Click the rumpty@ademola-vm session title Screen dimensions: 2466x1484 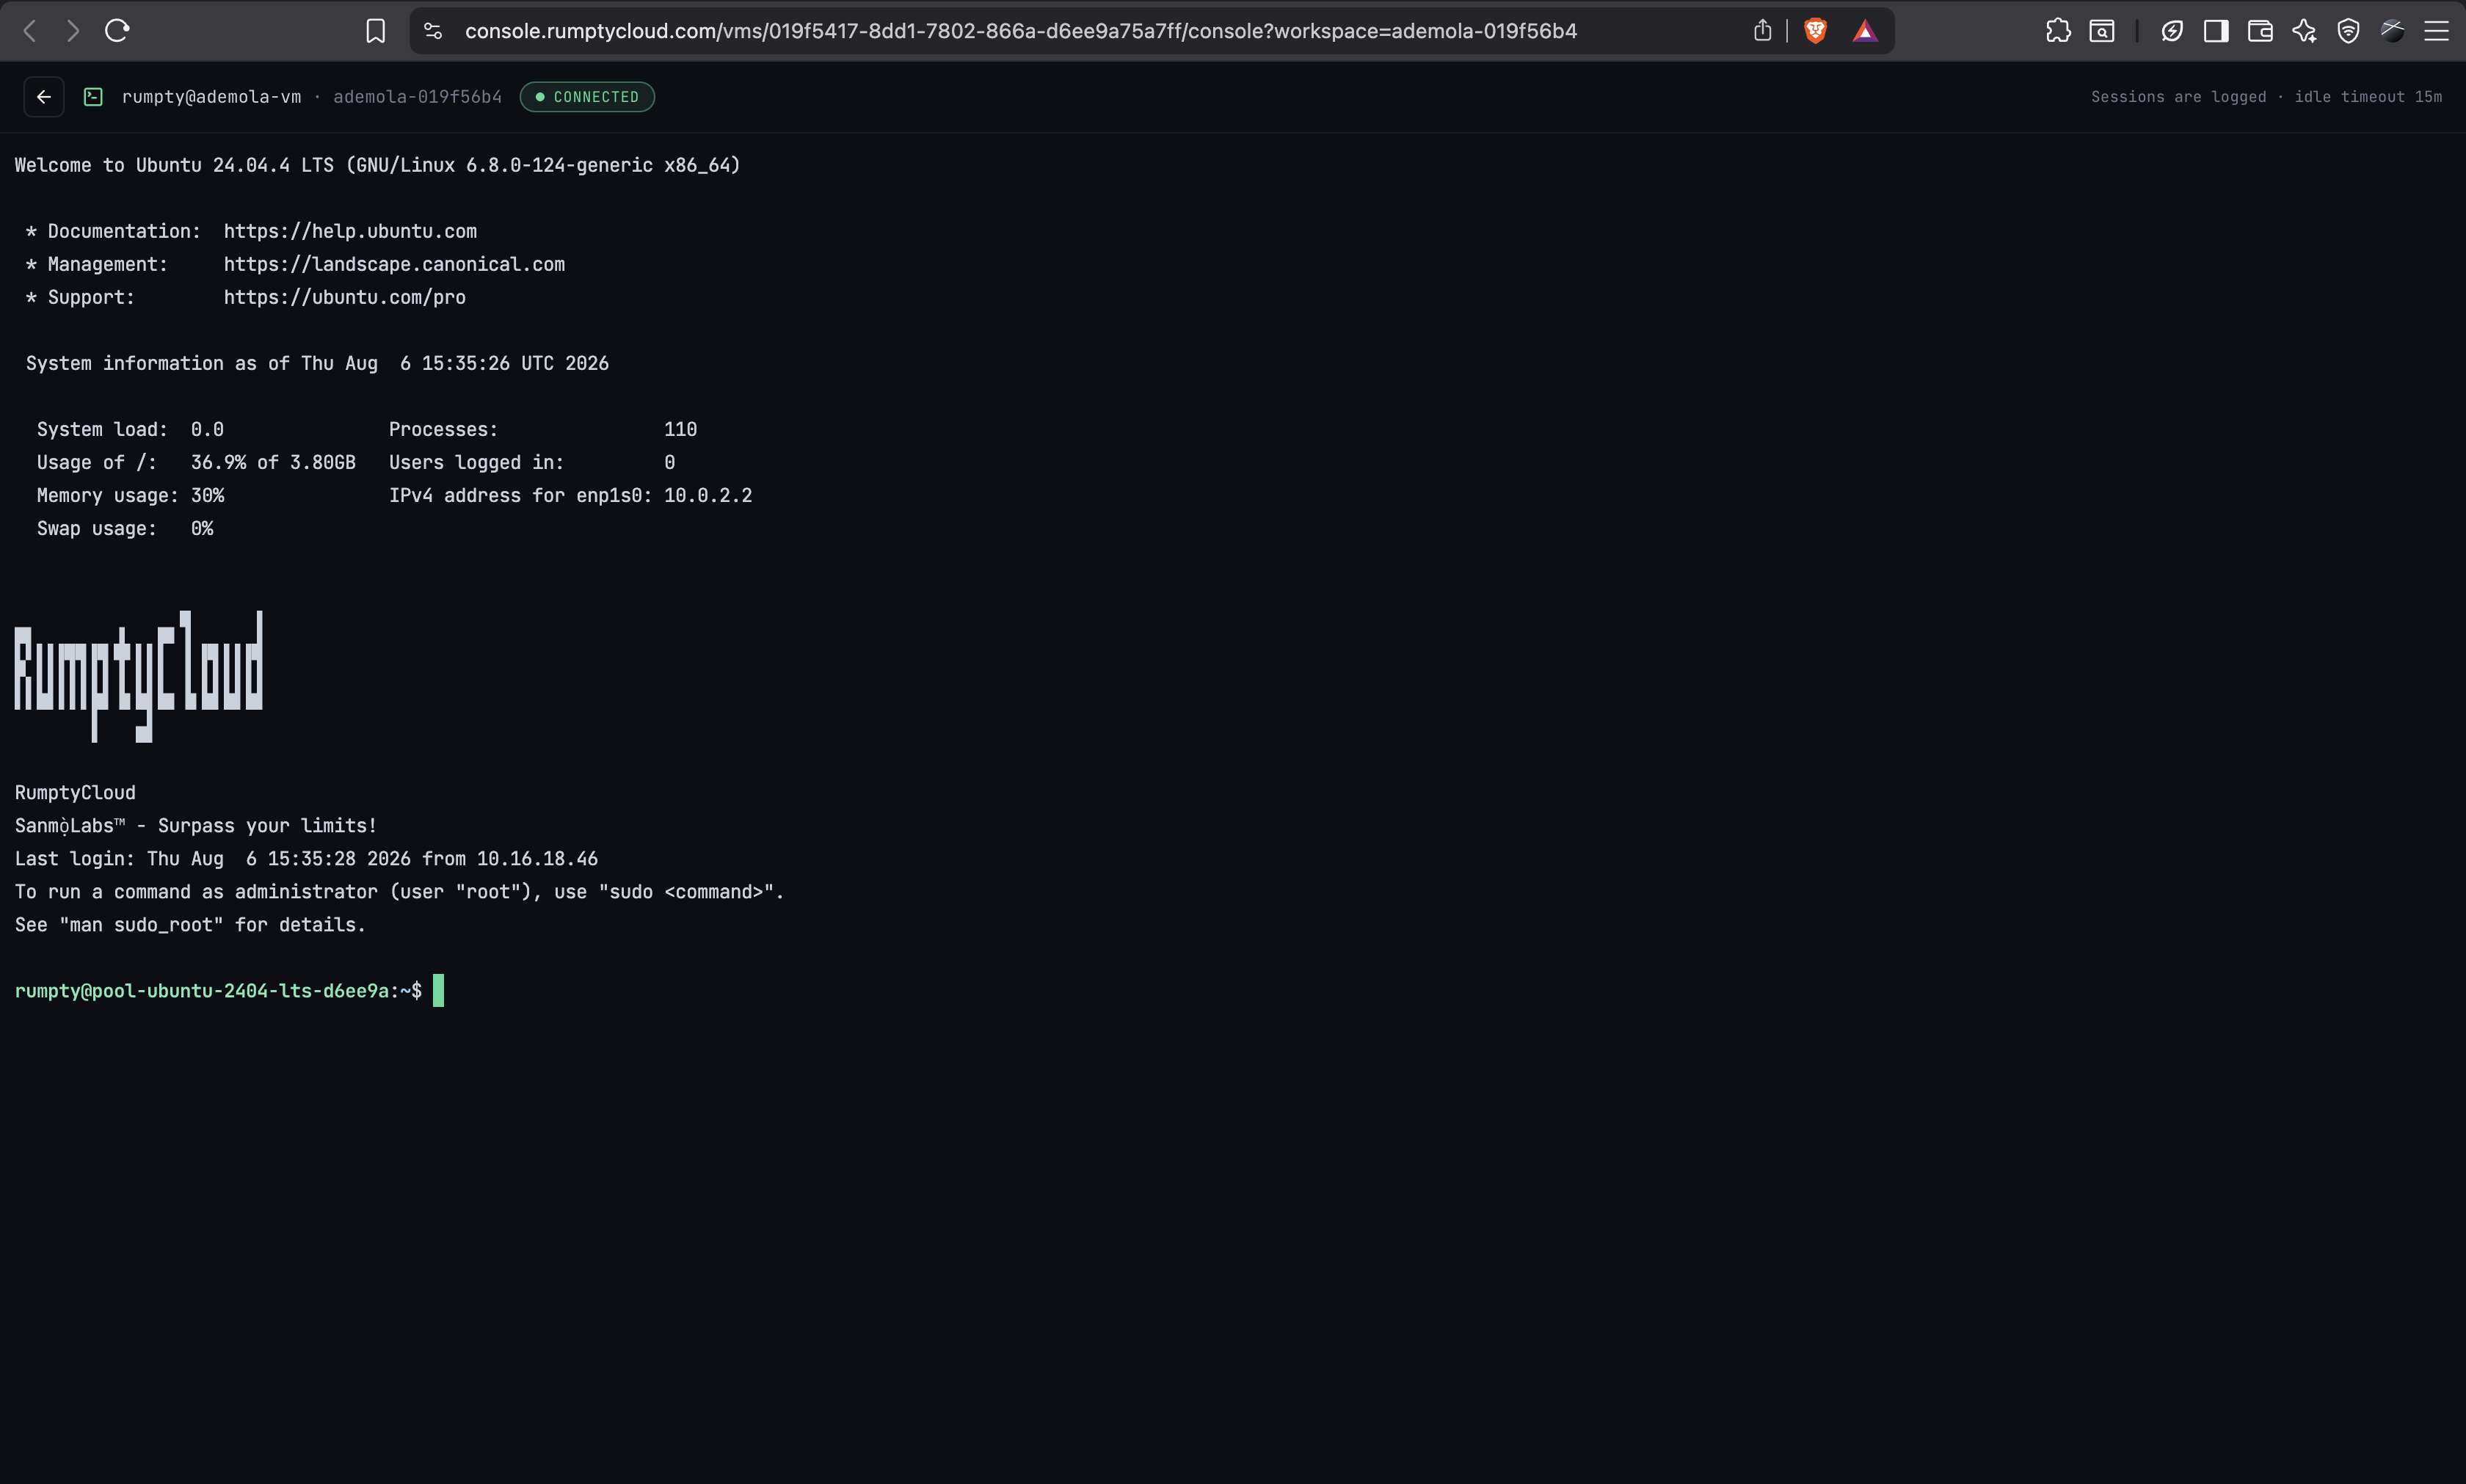211,97
